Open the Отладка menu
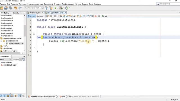This screenshot has height=101, width=180. (x=57, y=4)
